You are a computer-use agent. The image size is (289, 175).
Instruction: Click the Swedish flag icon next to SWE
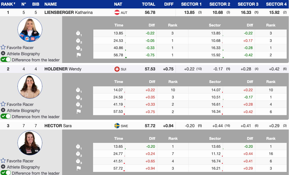click(x=117, y=126)
